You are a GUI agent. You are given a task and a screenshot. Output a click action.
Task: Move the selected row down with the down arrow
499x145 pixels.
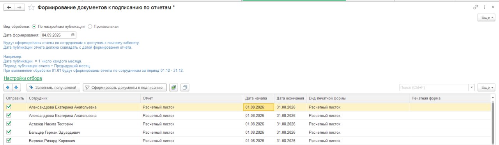coord(16,88)
